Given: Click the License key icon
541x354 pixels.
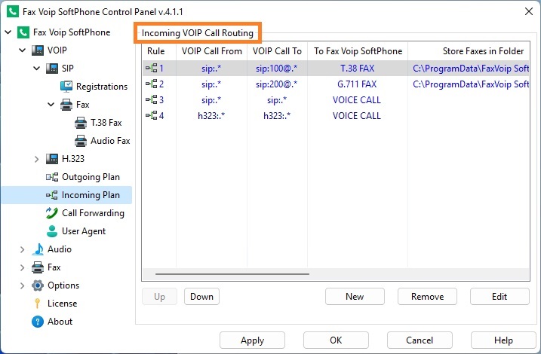Looking at the screenshot, I should 38,304.
